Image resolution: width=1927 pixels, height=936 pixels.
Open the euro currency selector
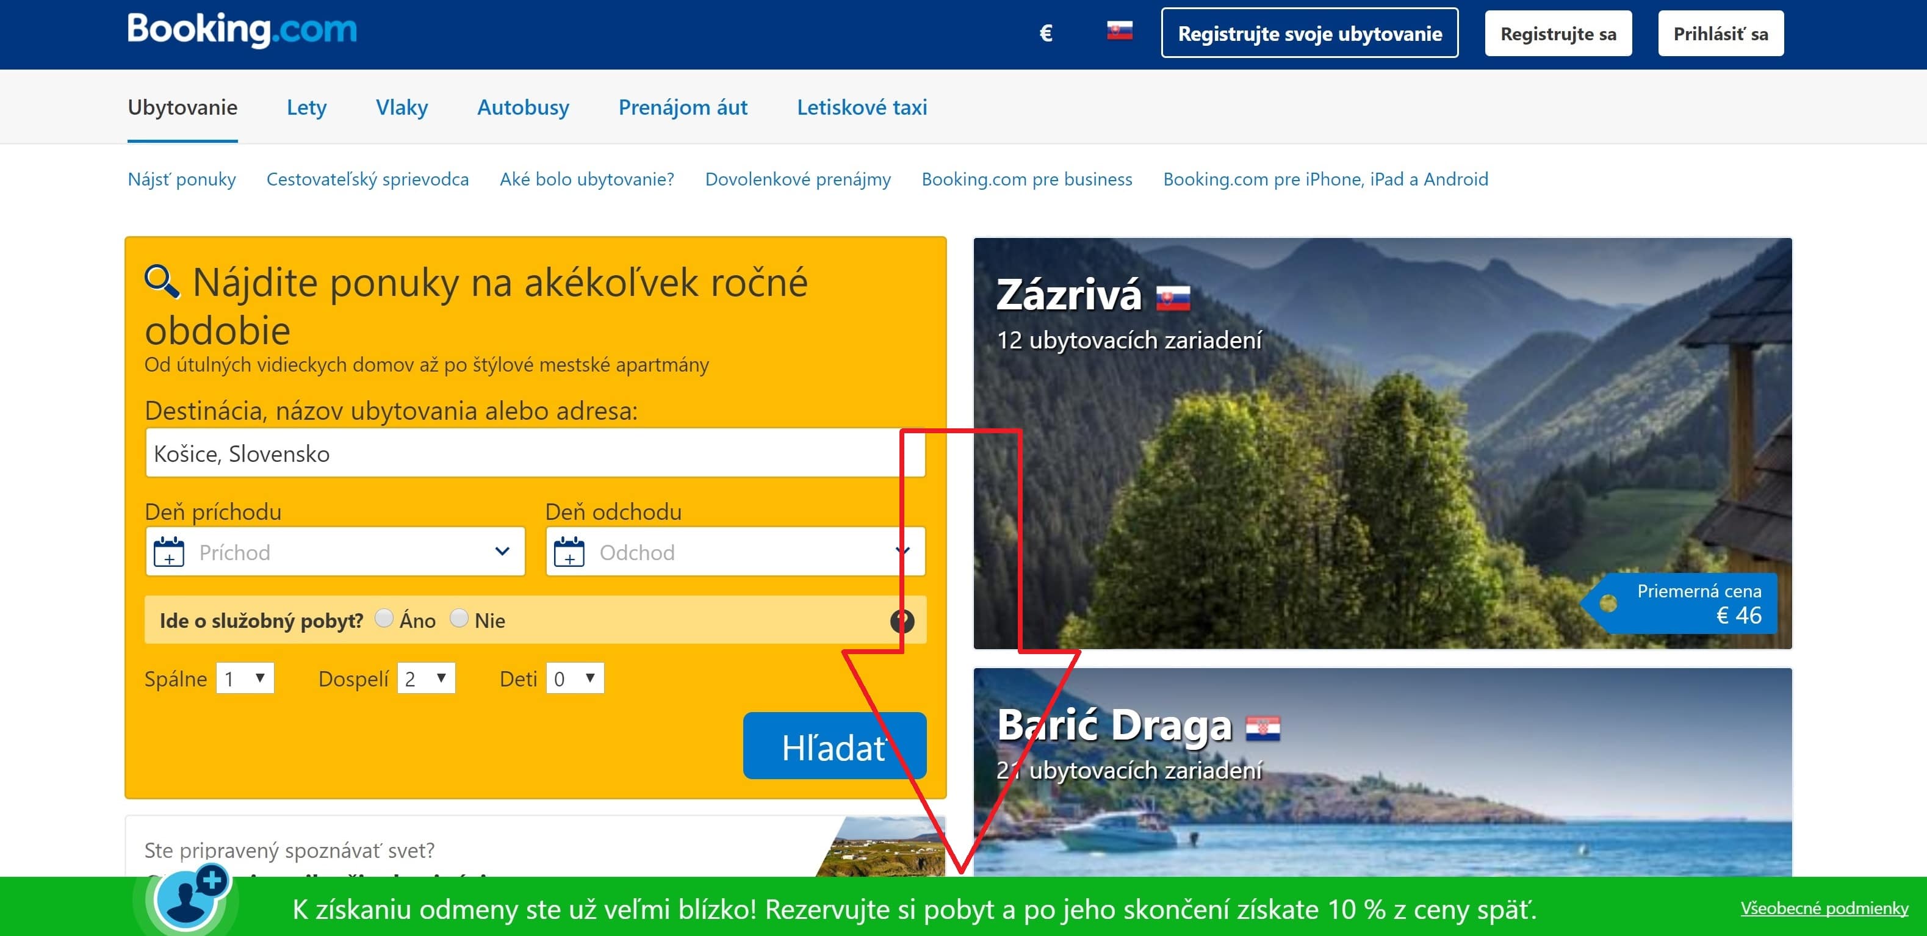pyautogui.click(x=1046, y=33)
